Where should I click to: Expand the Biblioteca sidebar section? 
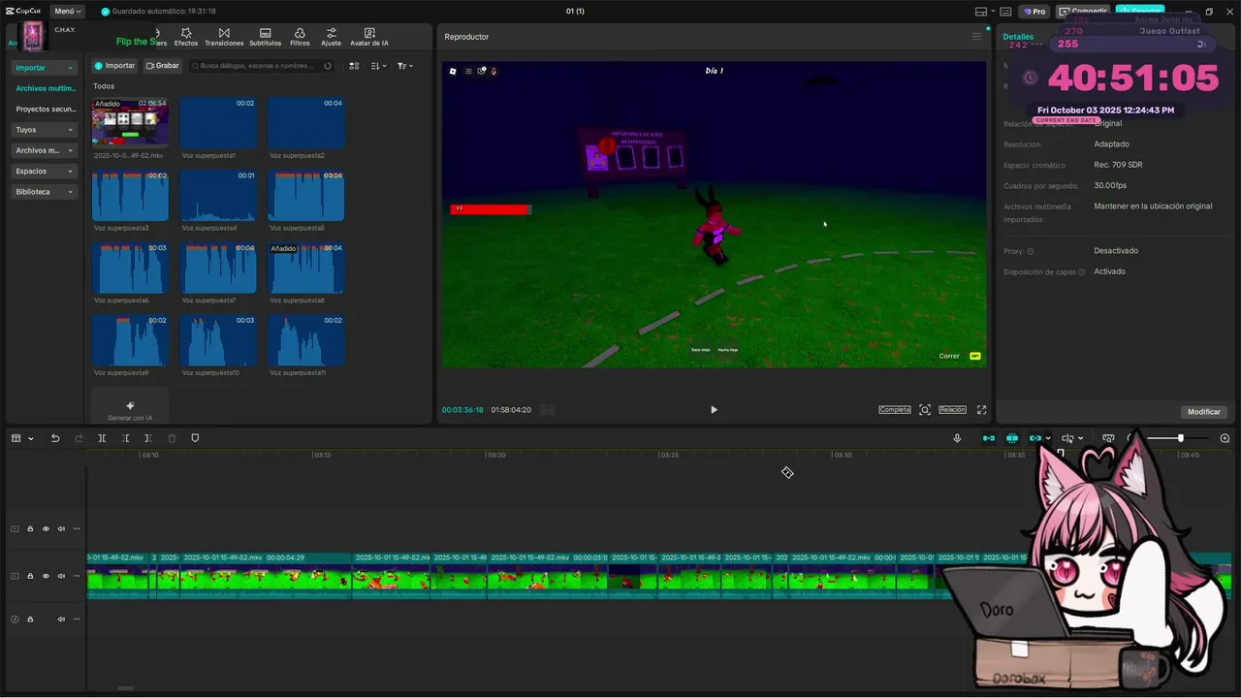pos(45,192)
